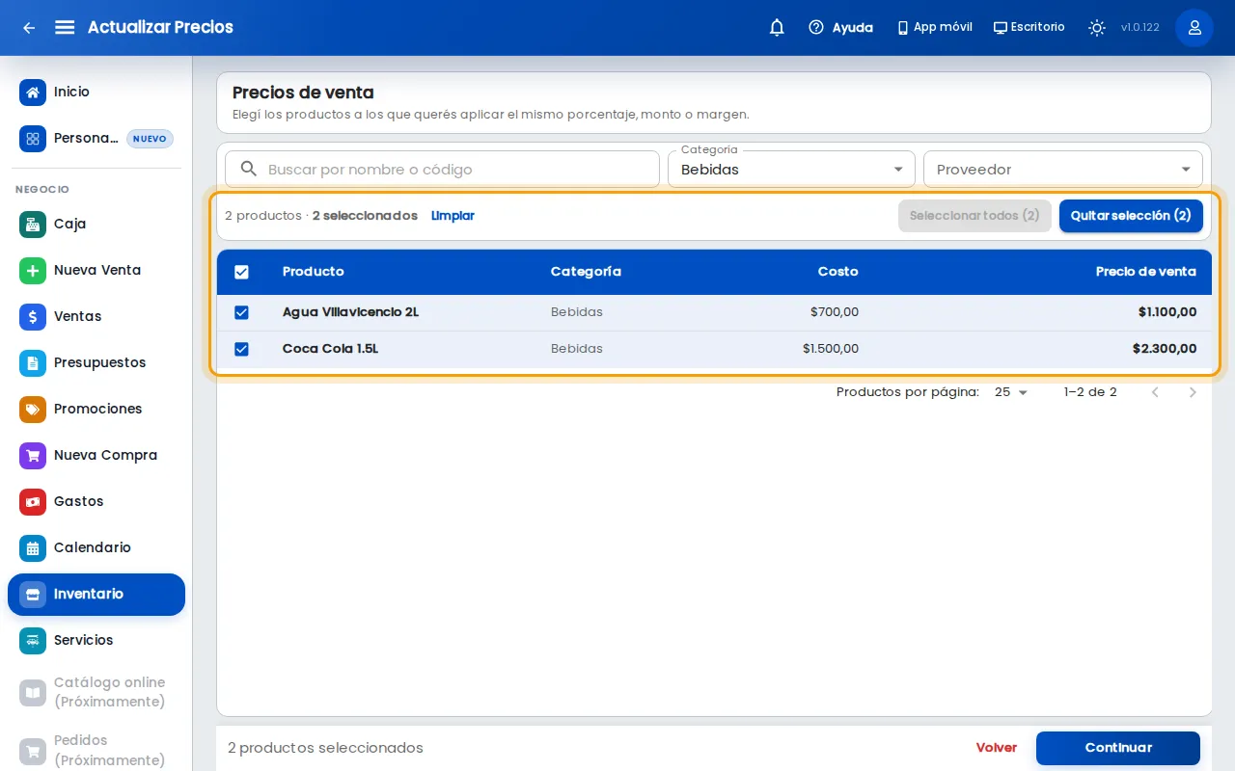Click the Inicio home icon

pos(33,93)
